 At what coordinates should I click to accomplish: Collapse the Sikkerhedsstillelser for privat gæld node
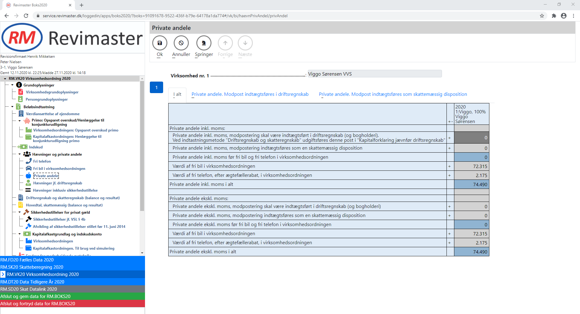pos(20,212)
